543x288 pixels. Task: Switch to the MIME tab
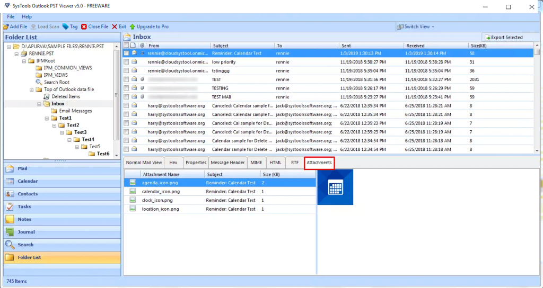[x=256, y=163]
